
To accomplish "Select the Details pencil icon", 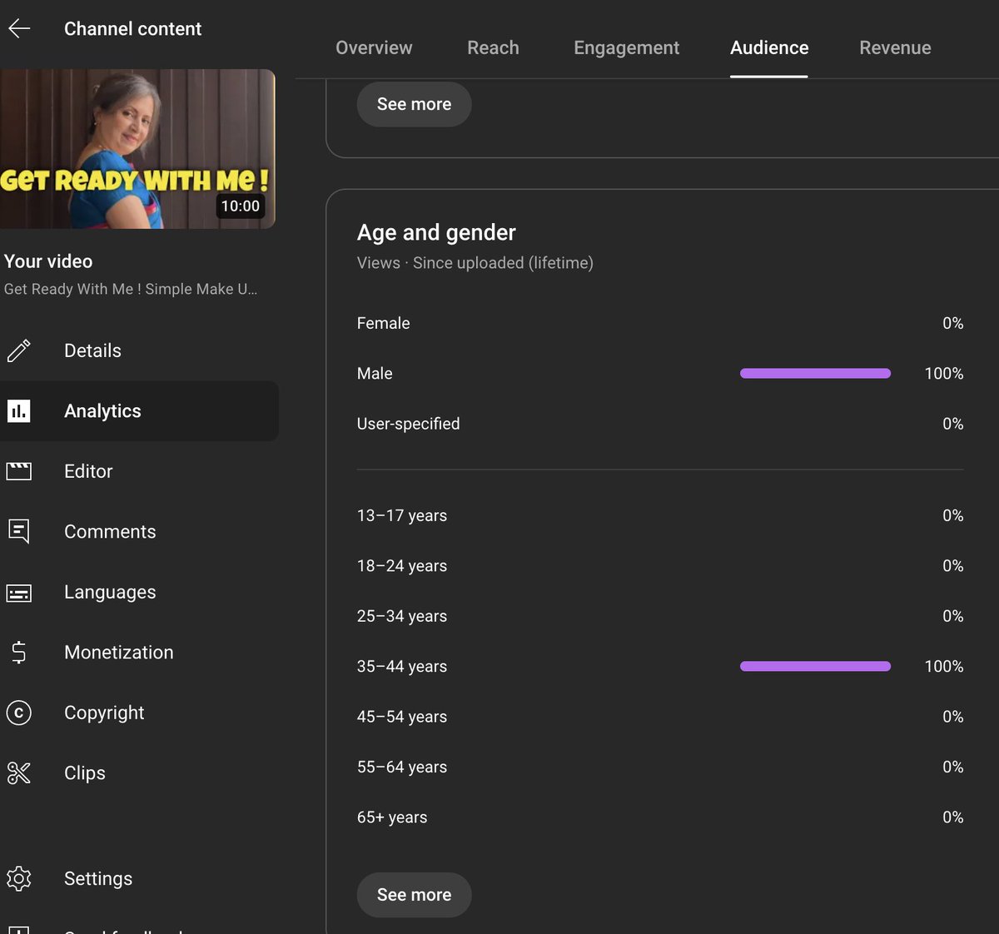I will pos(18,350).
